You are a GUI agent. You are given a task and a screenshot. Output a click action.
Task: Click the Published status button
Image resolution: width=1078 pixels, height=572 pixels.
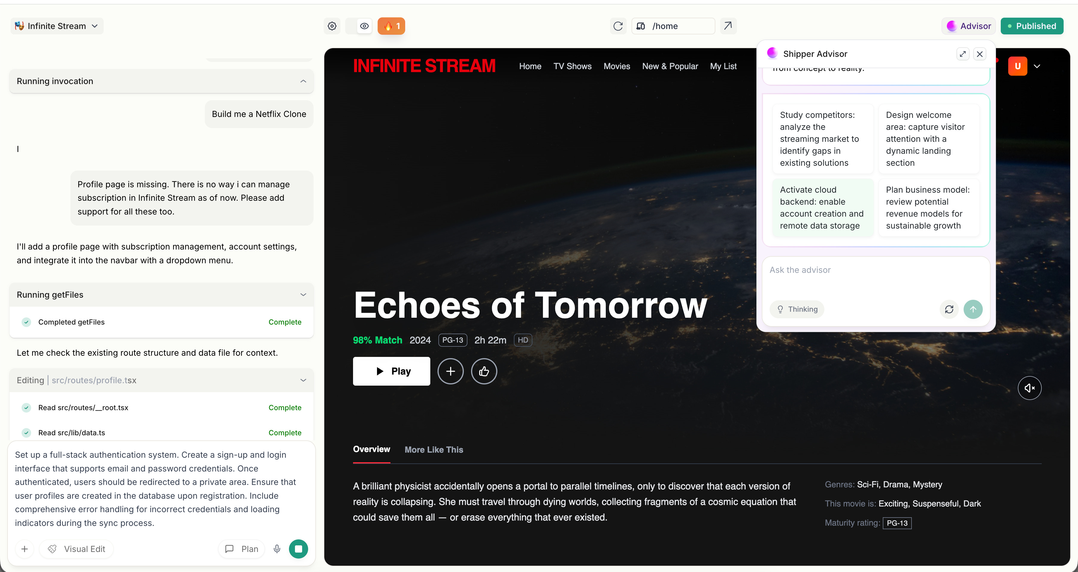(x=1032, y=26)
